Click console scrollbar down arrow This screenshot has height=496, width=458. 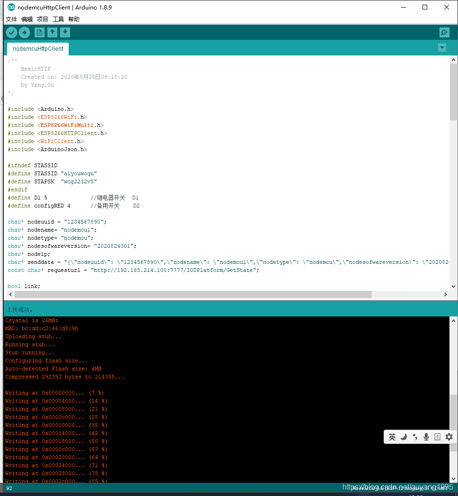[x=454, y=479]
